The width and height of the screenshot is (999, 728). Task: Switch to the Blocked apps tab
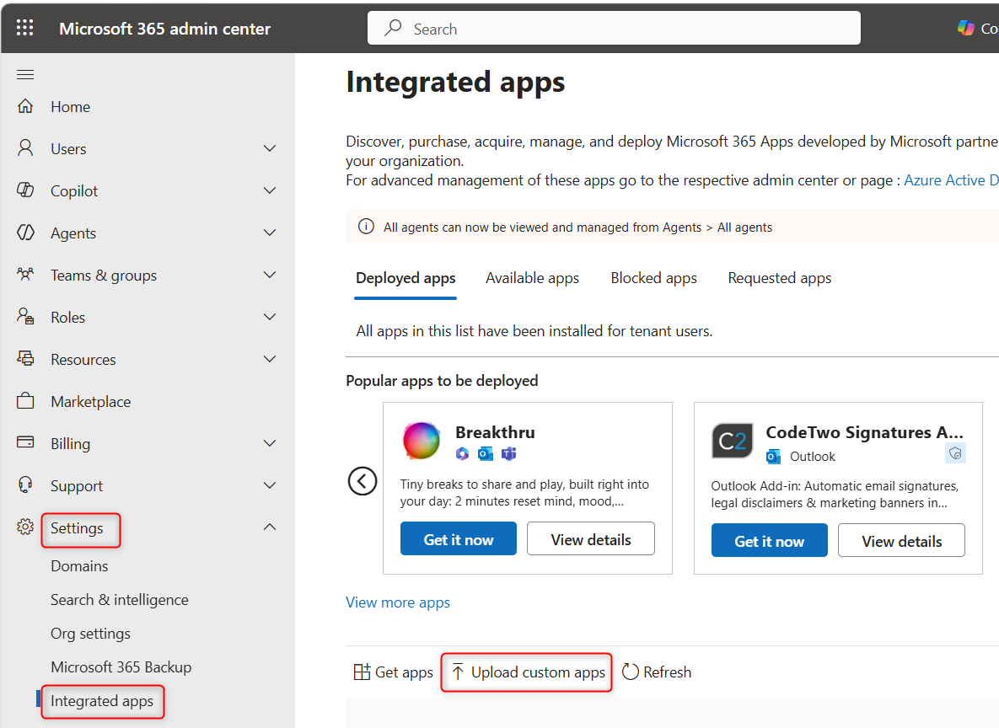click(653, 278)
